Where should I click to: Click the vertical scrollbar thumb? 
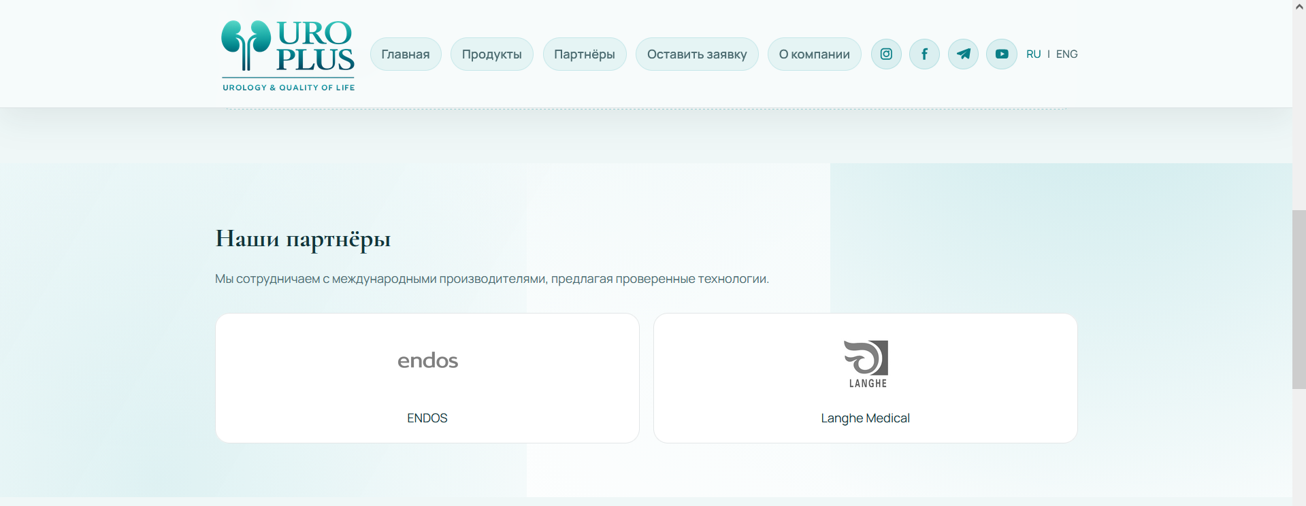[1299, 299]
